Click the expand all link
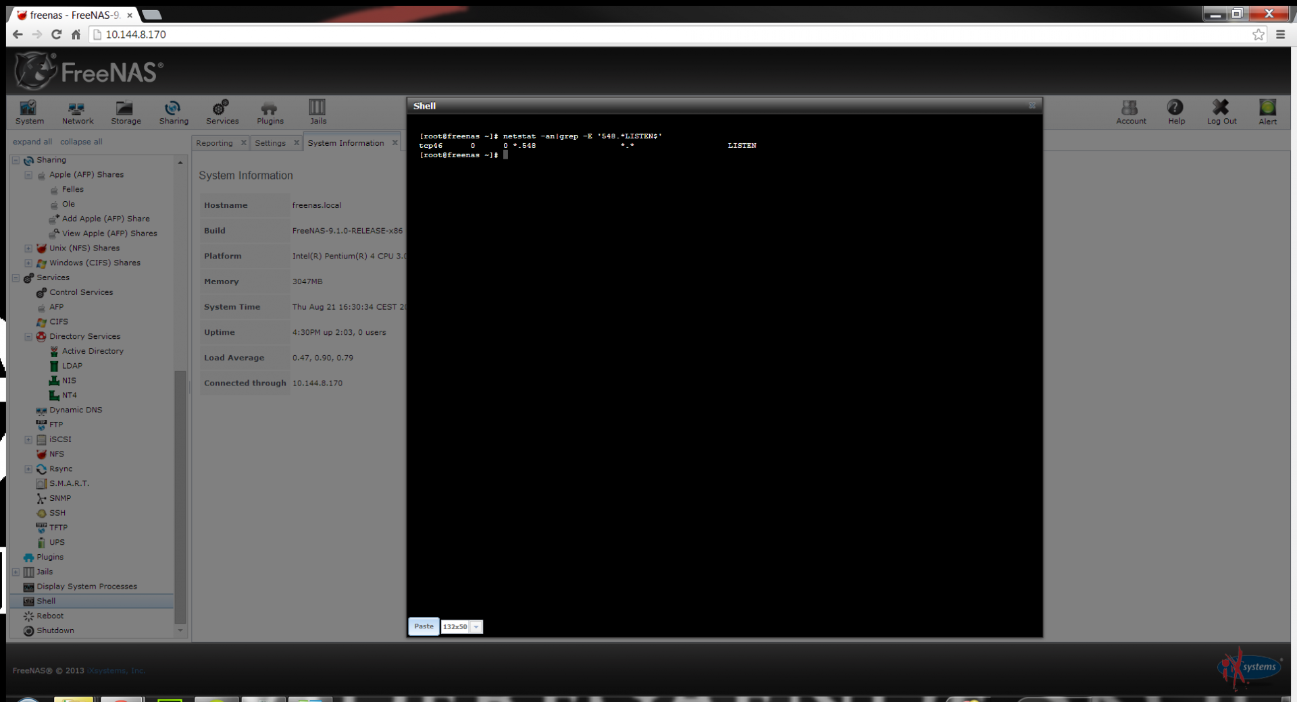 32,142
